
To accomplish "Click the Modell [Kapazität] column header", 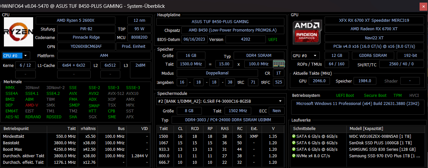I will (385, 129).
